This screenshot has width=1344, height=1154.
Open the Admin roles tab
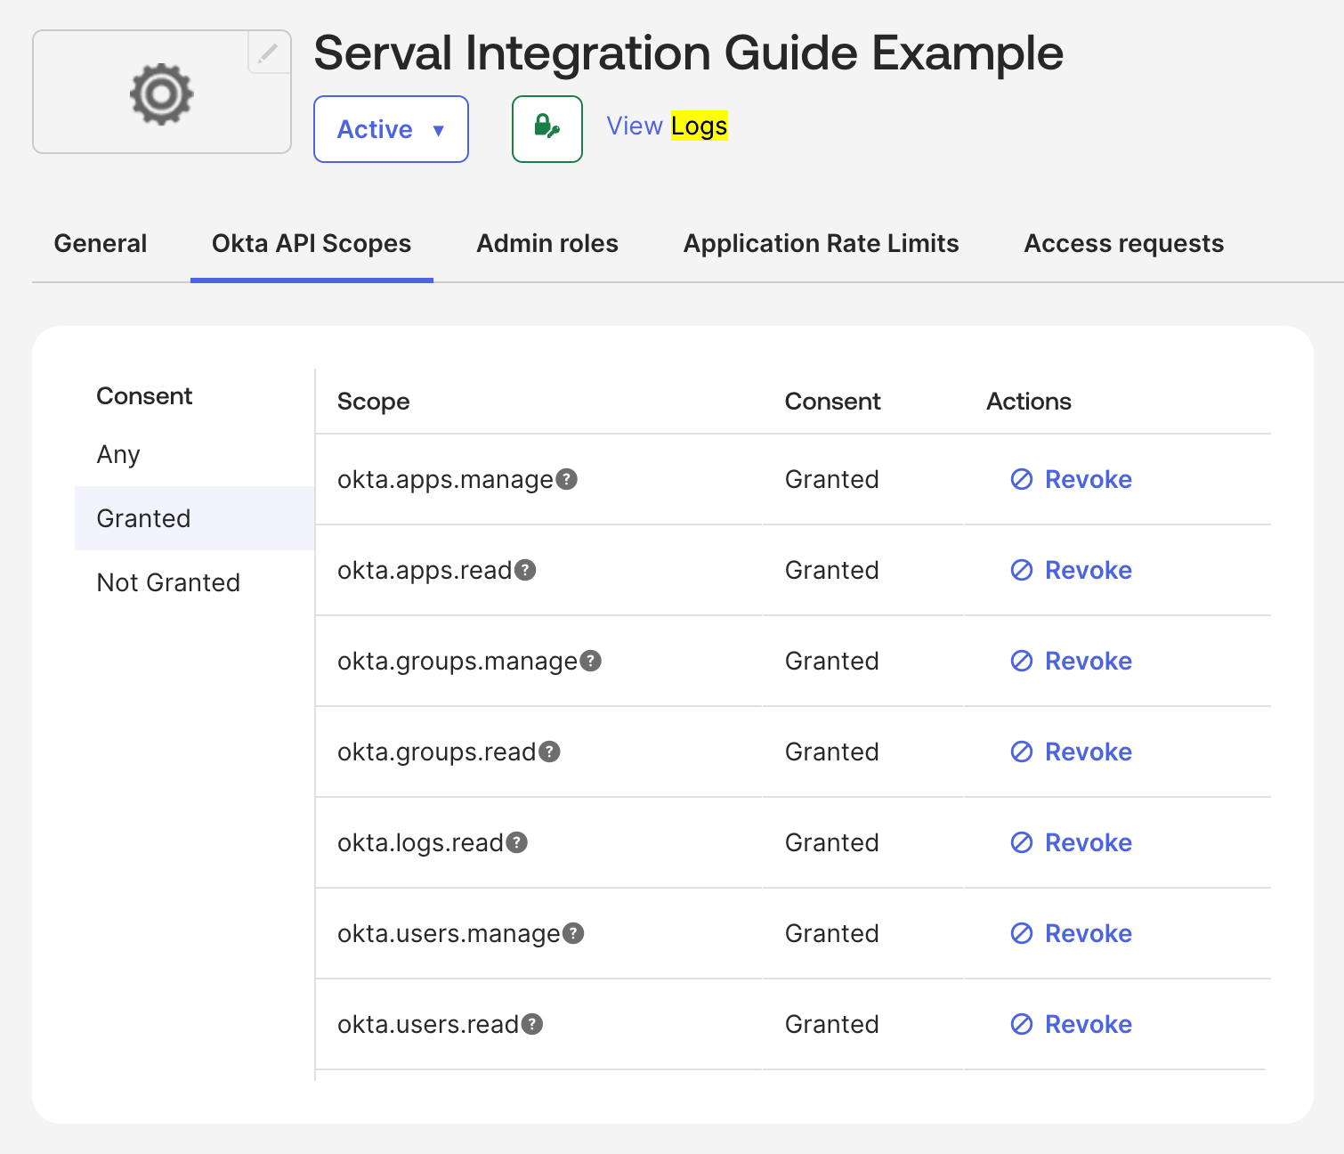pyautogui.click(x=547, y=243)
